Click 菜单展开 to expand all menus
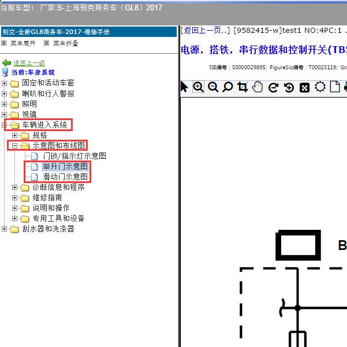The height and width of the screenshot is (347, 347). coord(23,43)
